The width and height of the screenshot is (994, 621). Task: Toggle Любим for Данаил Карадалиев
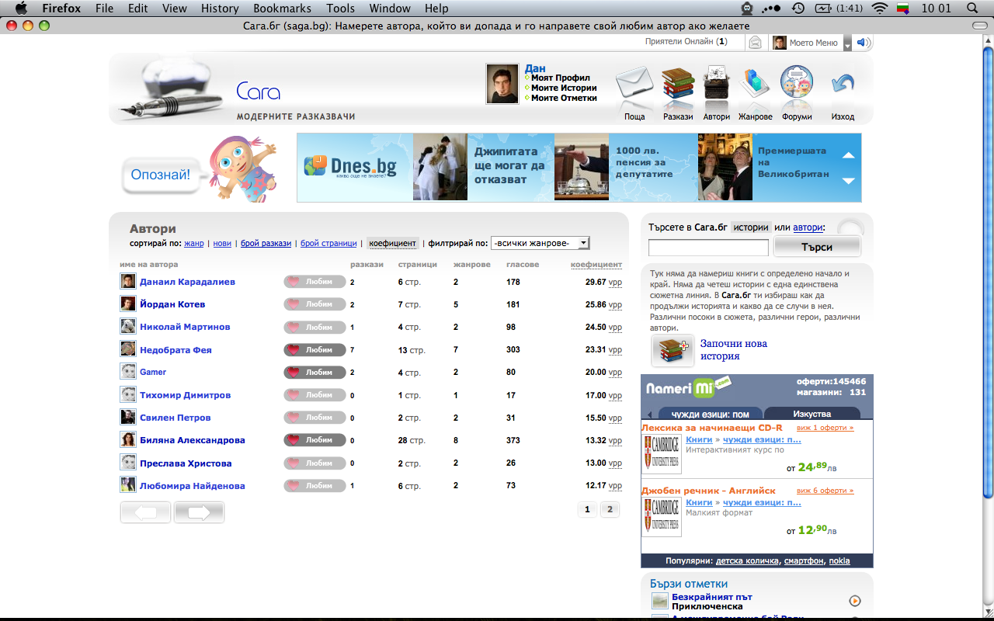315,282
